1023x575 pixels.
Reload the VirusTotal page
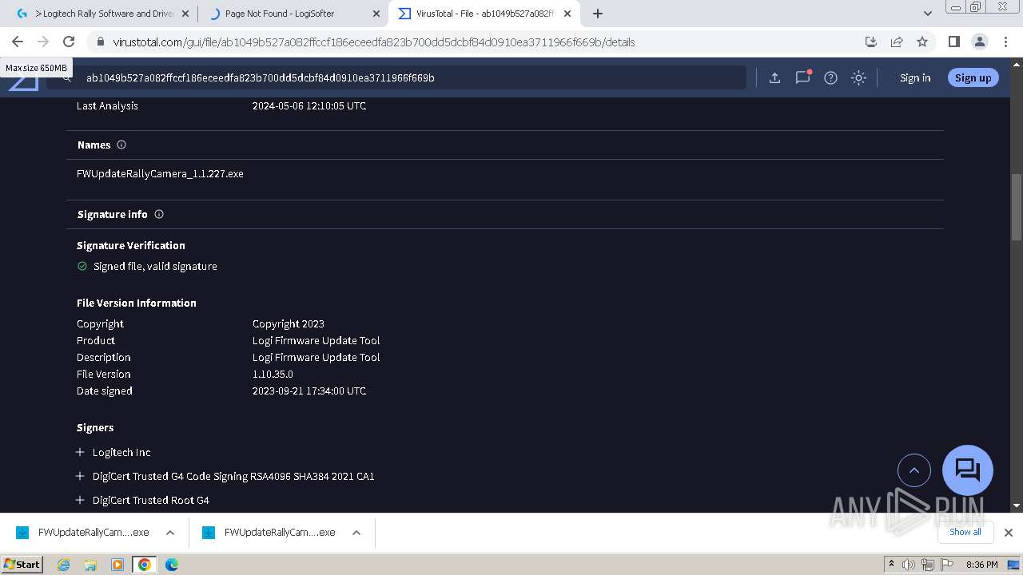(69, 42)
